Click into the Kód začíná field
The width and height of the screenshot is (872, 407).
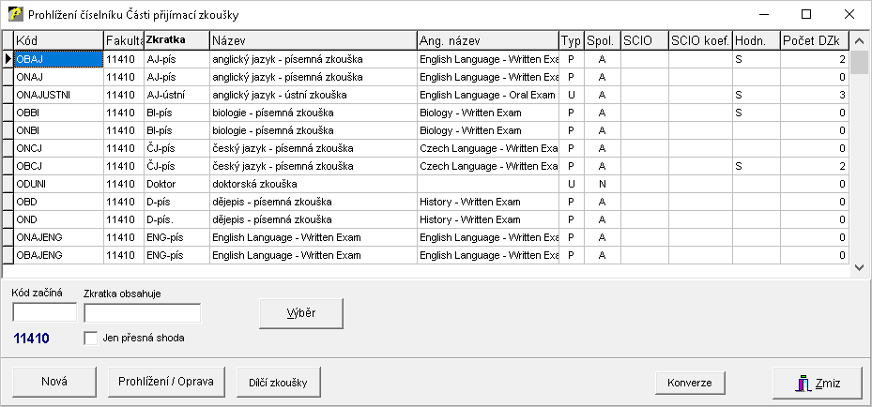[44, 312]
